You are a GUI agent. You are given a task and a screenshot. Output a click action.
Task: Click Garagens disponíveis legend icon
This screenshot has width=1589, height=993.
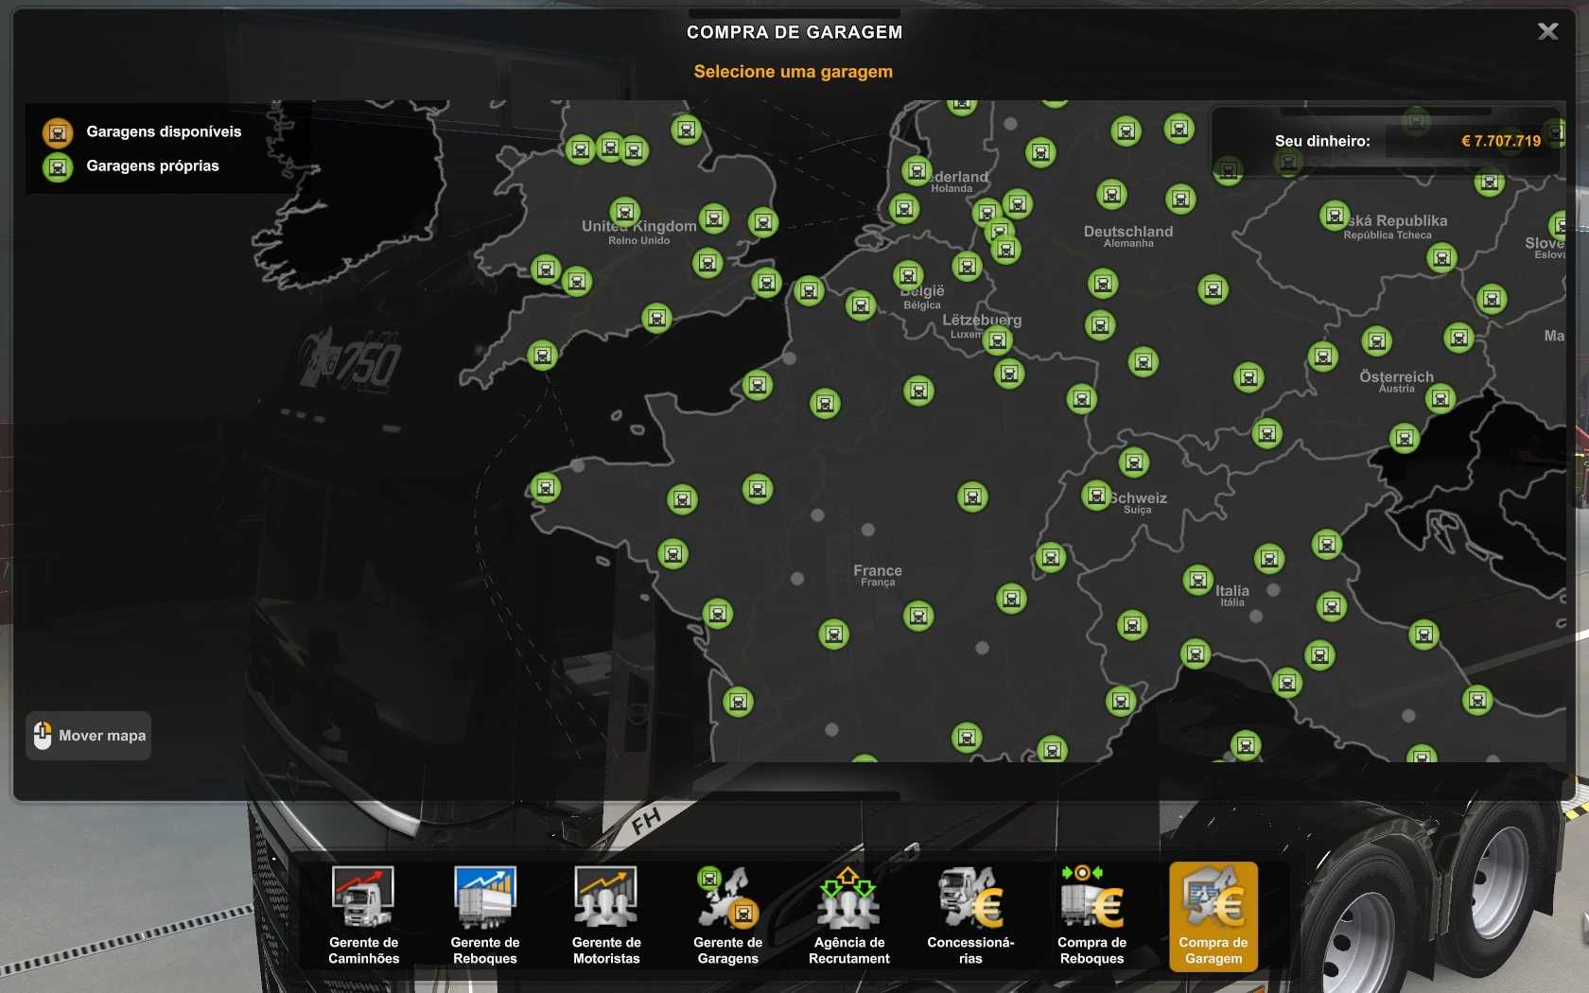click(58, 132)
